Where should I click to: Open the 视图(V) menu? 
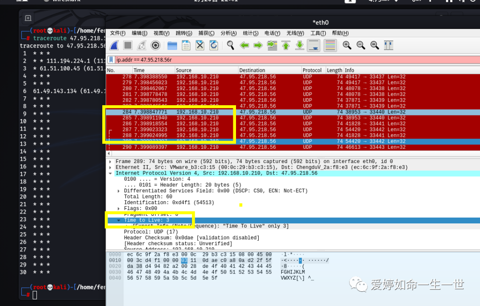(162, 33)
